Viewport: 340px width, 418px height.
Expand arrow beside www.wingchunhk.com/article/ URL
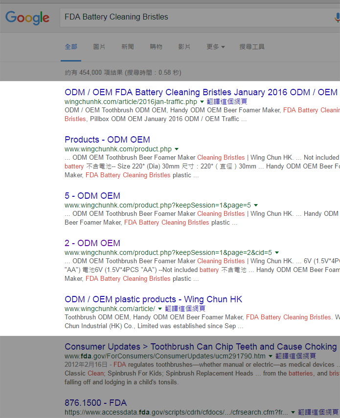(x=160, y=309)
